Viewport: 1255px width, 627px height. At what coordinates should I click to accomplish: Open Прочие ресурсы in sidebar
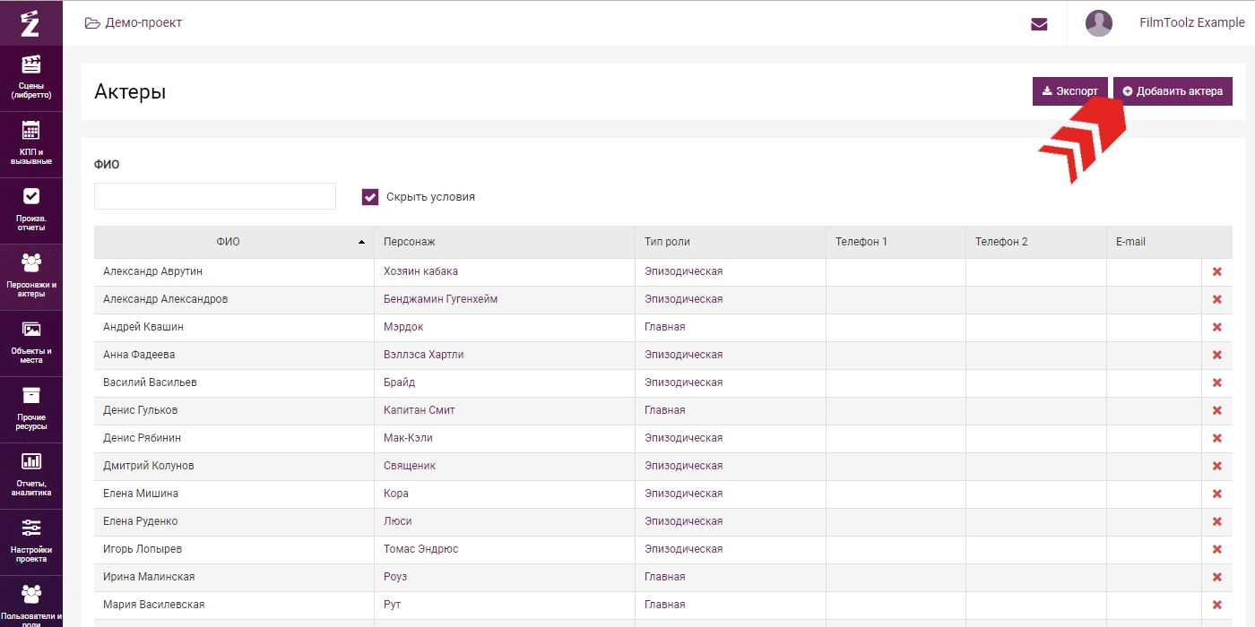point(31,409)
